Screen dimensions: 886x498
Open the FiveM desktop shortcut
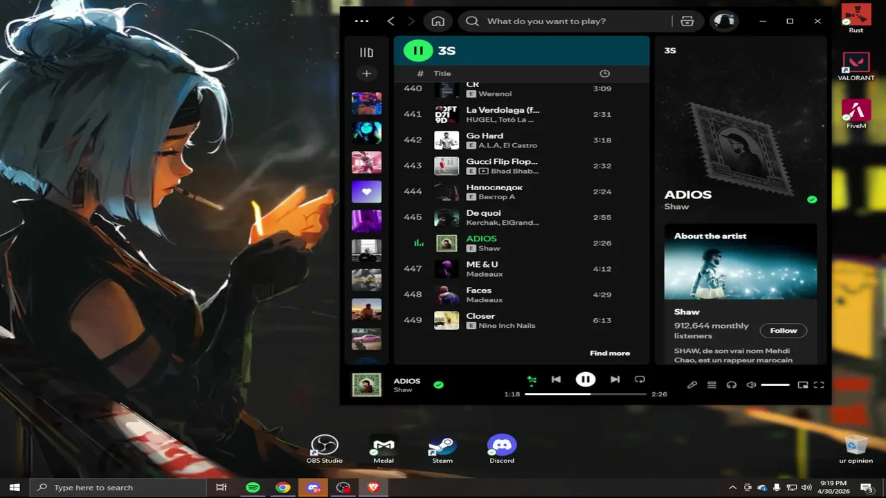[856, 114]
